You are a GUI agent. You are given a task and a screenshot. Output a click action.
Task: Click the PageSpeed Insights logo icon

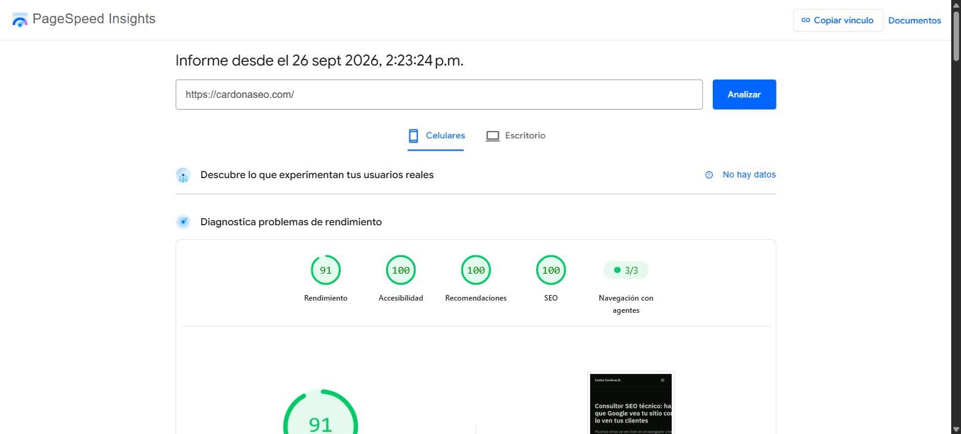[20, 20]
